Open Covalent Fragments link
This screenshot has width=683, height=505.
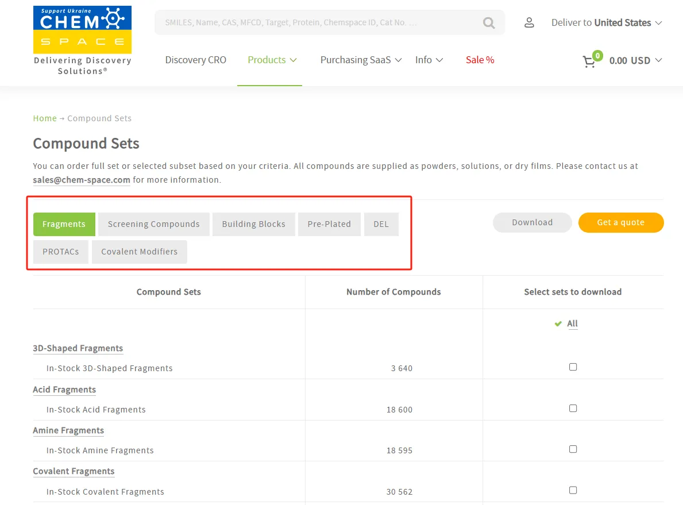tap(74, 472)
